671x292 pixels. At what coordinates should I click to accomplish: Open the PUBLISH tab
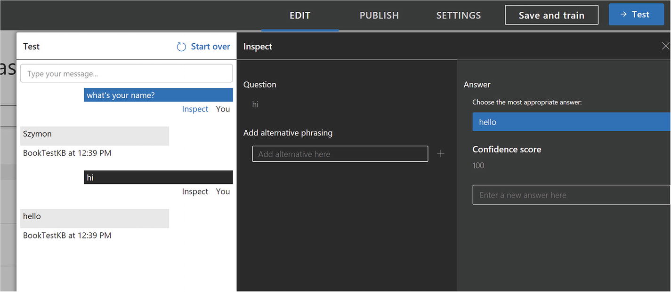pyautogui.click(x=379, y=16)
